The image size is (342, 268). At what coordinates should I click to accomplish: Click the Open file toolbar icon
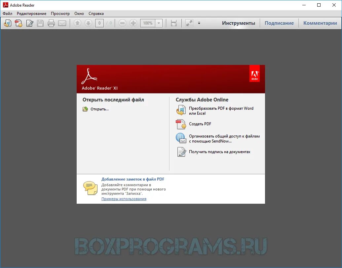point(8,23)
